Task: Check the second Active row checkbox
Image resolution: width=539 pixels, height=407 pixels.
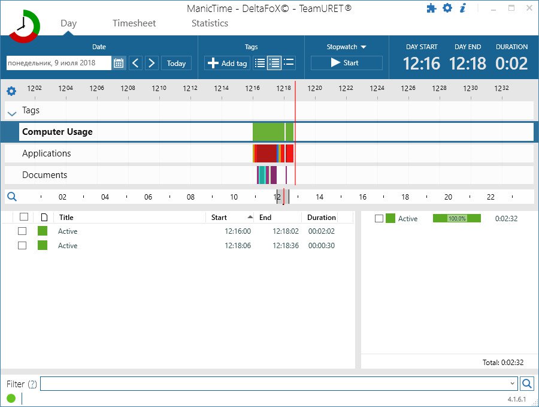Action: pyautogui.click(x=22, y=246)
